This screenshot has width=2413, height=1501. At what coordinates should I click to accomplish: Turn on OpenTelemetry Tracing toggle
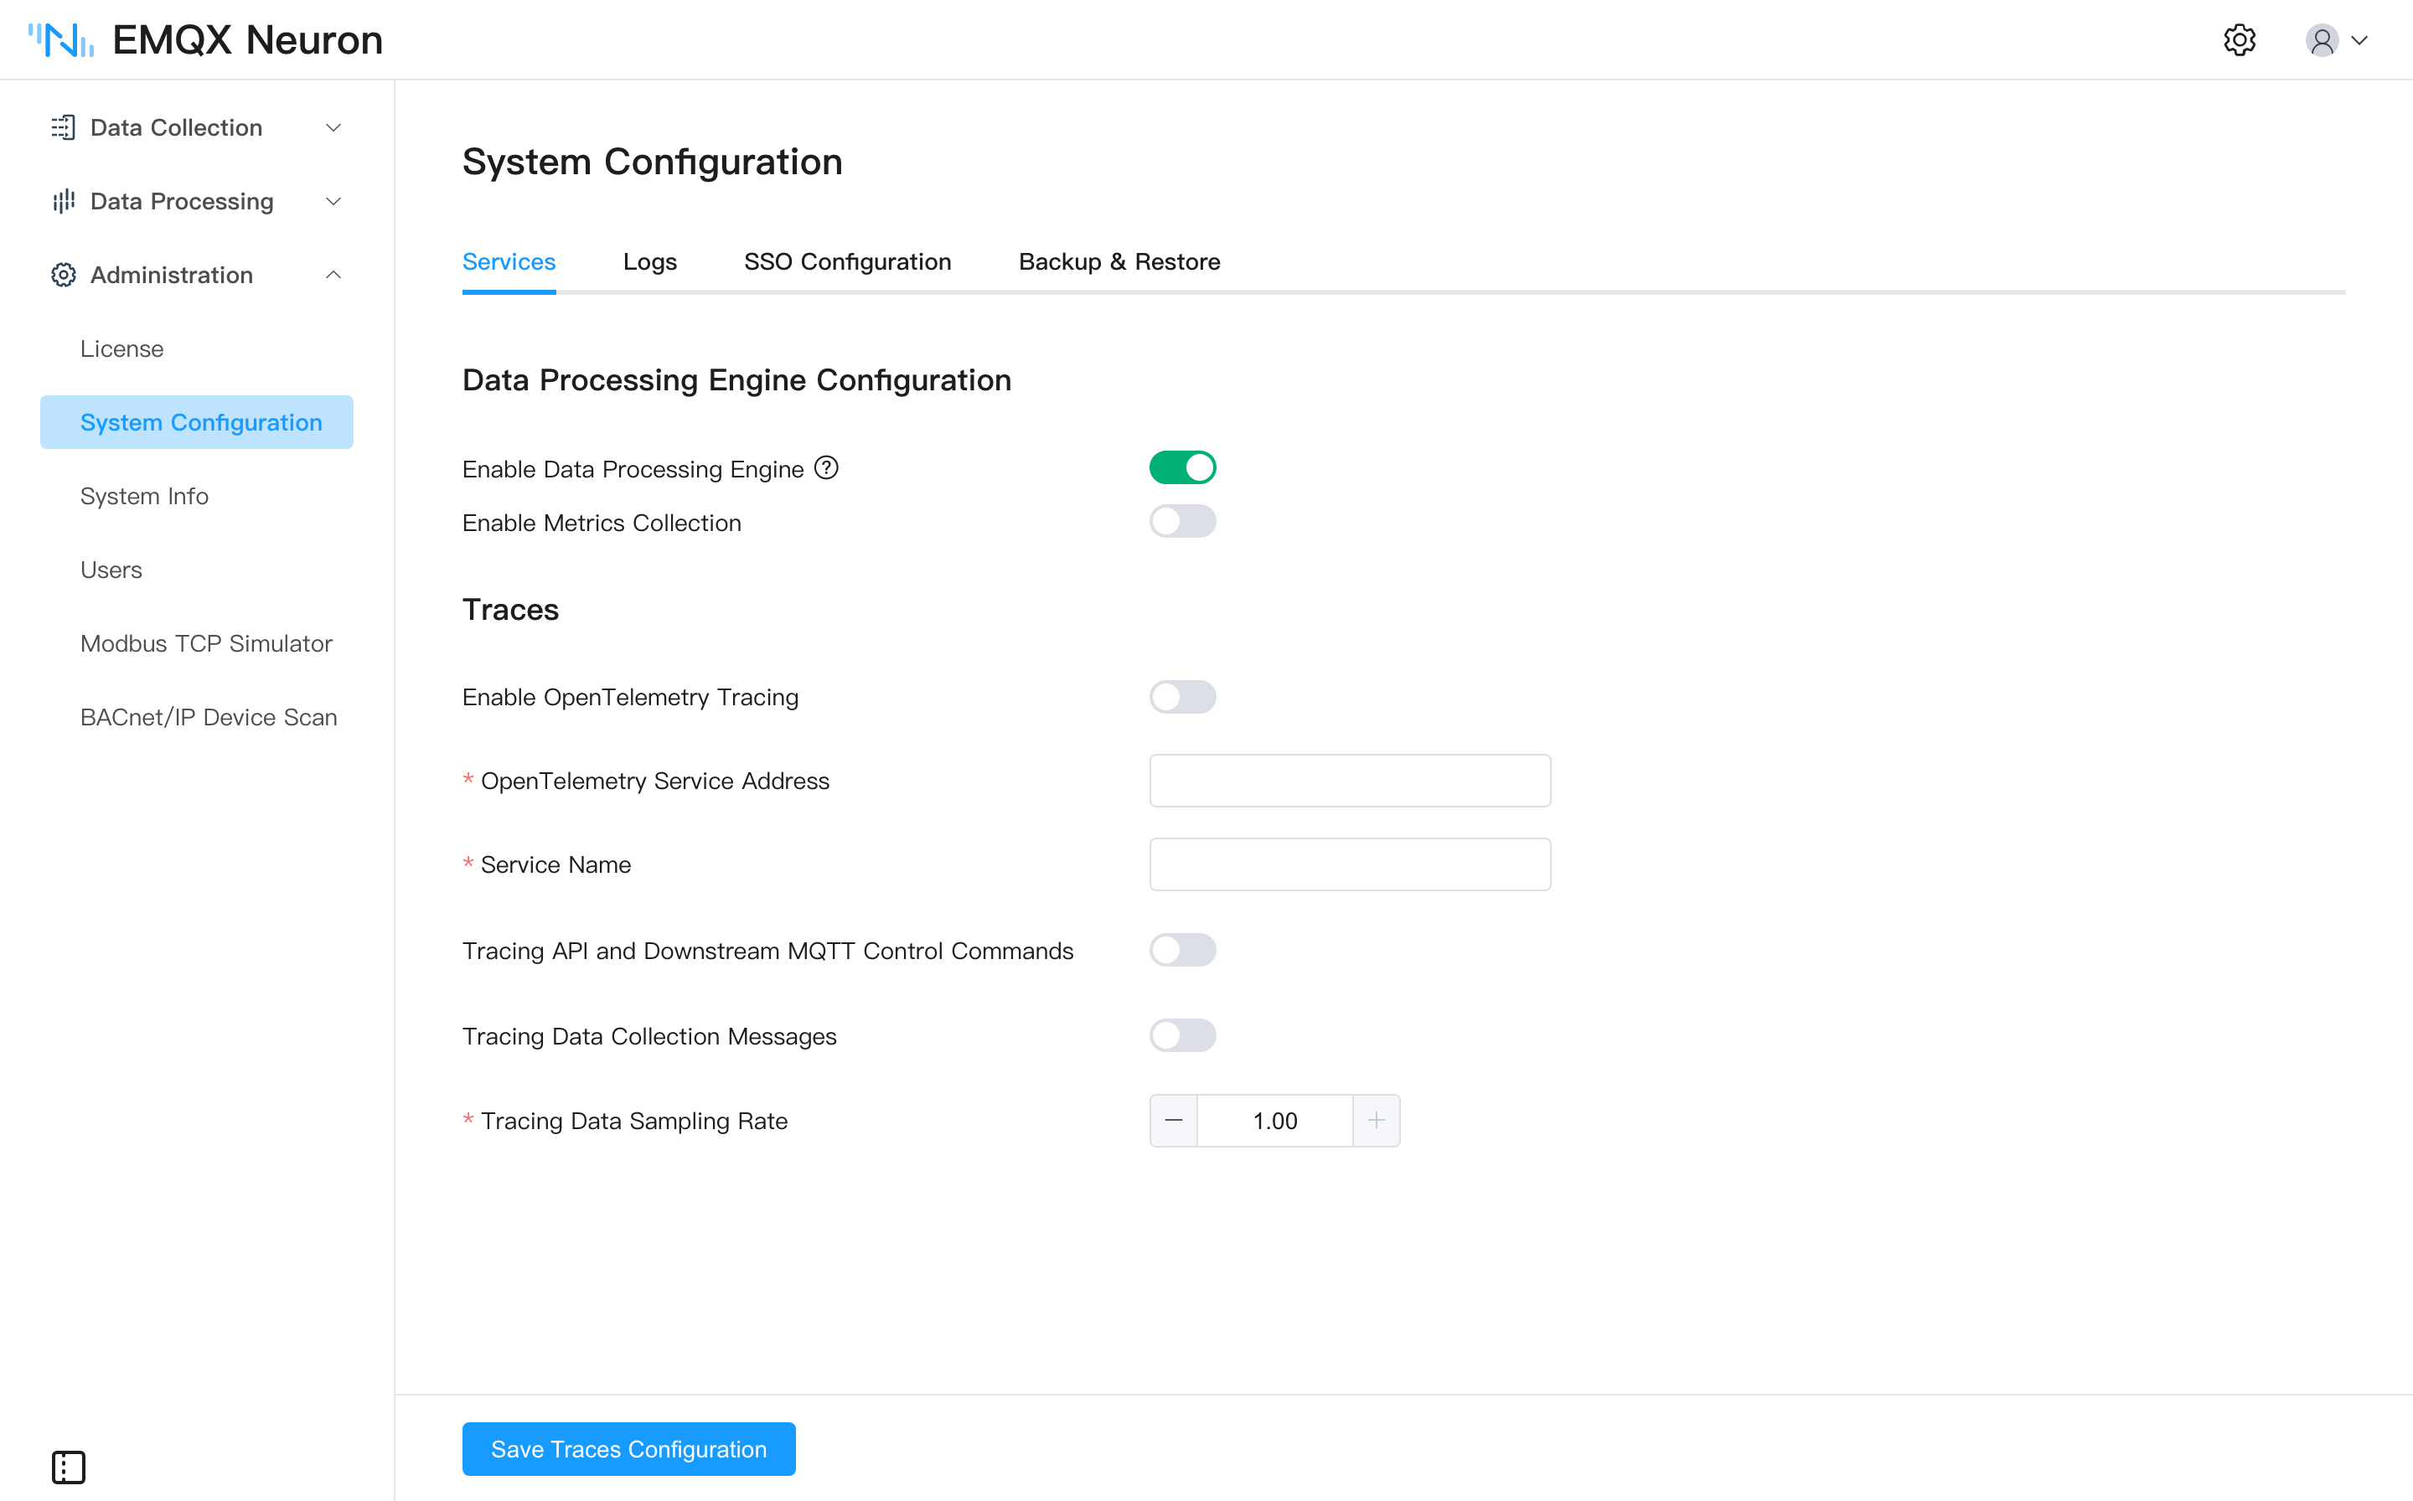pyautogui.click(x=1183, y=697)
